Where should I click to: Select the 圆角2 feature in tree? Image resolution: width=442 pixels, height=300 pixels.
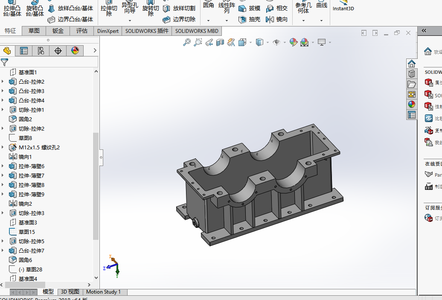pyautogui.click(x=20, y=119)
